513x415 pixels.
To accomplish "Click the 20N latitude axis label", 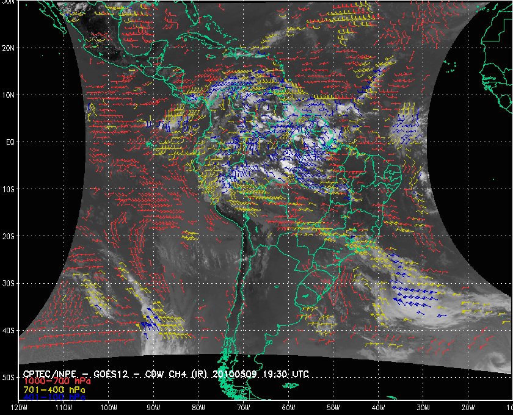I will pos(9,48).
